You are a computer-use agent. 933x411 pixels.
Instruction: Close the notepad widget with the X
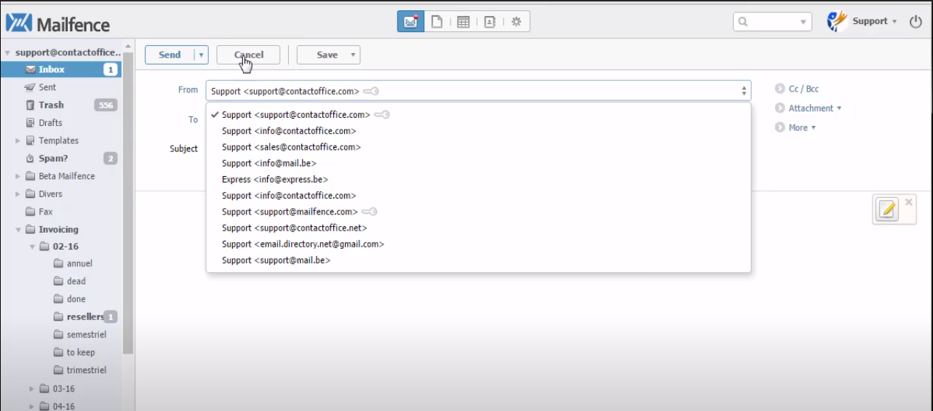pyautogui.click(x=908, y=202)
